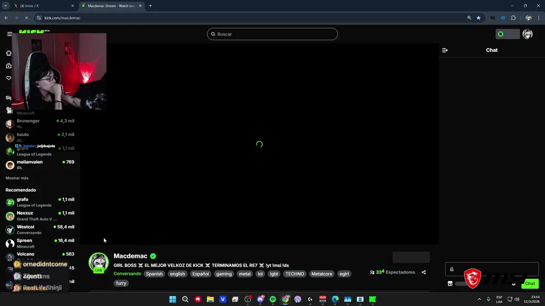Open OBS Studio from the taskbar
The image size is (545, 306).
coord(248,299)
